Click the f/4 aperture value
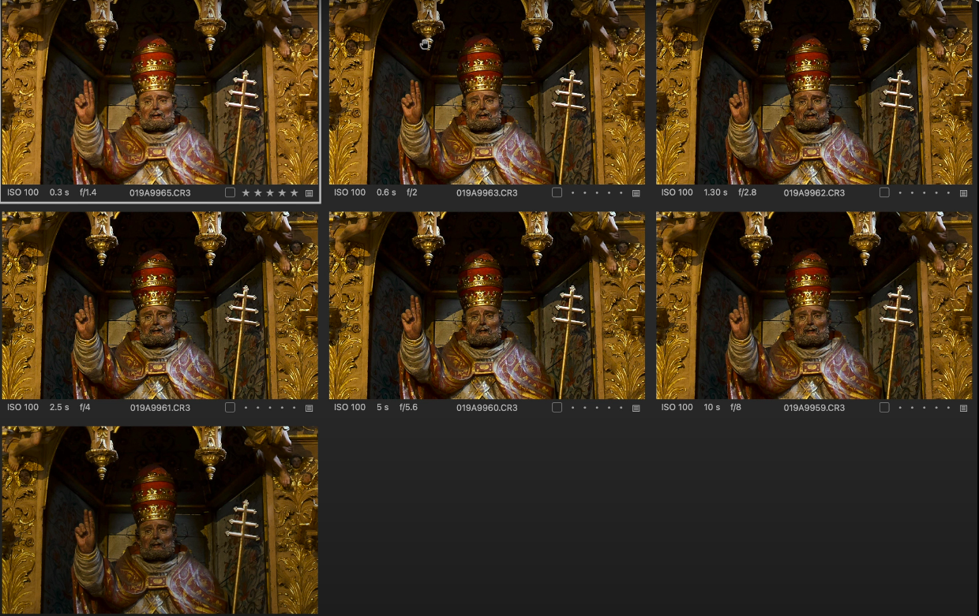The height and width of the screenshot is (616, 979). coord(84,408)
